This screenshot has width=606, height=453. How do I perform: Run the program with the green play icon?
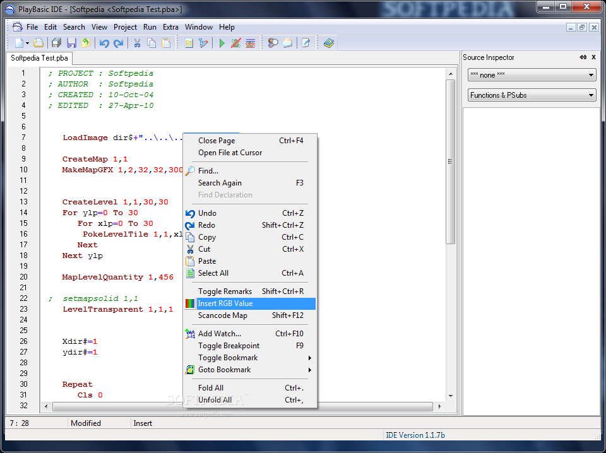[x=222, y=44]
